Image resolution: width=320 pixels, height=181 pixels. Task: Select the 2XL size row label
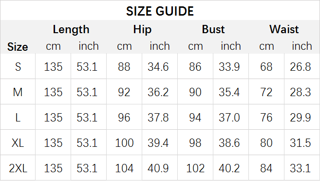(x=18, y=168)
